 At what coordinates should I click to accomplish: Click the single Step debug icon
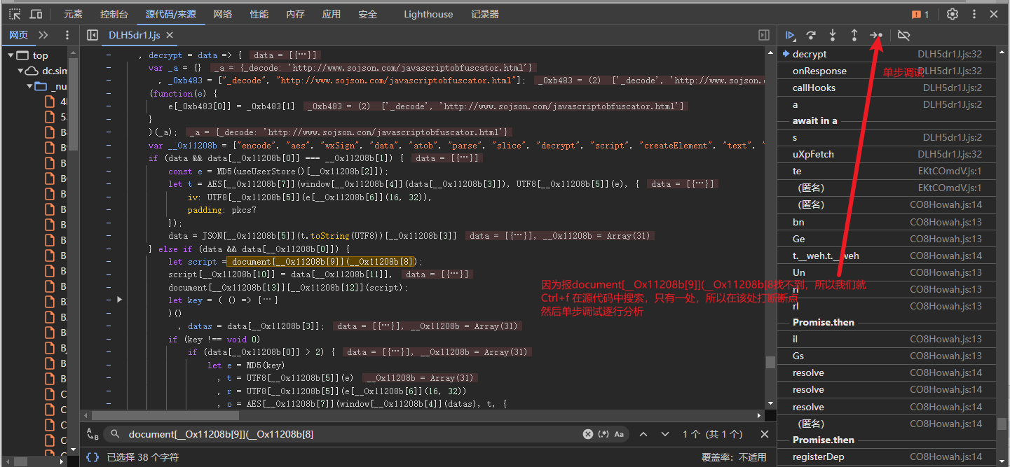pyautogui.click(x=876, y=35)
